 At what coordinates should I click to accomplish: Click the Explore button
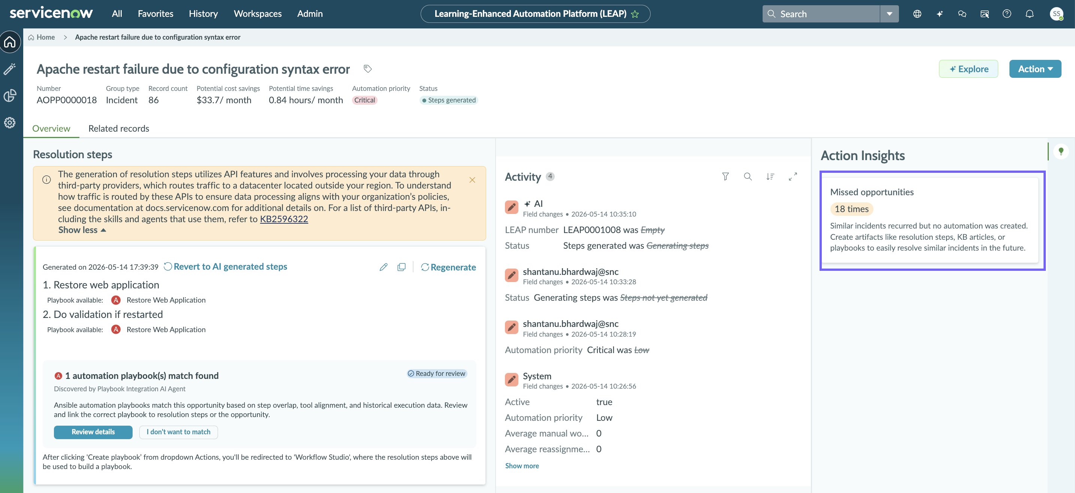(968, 69)
